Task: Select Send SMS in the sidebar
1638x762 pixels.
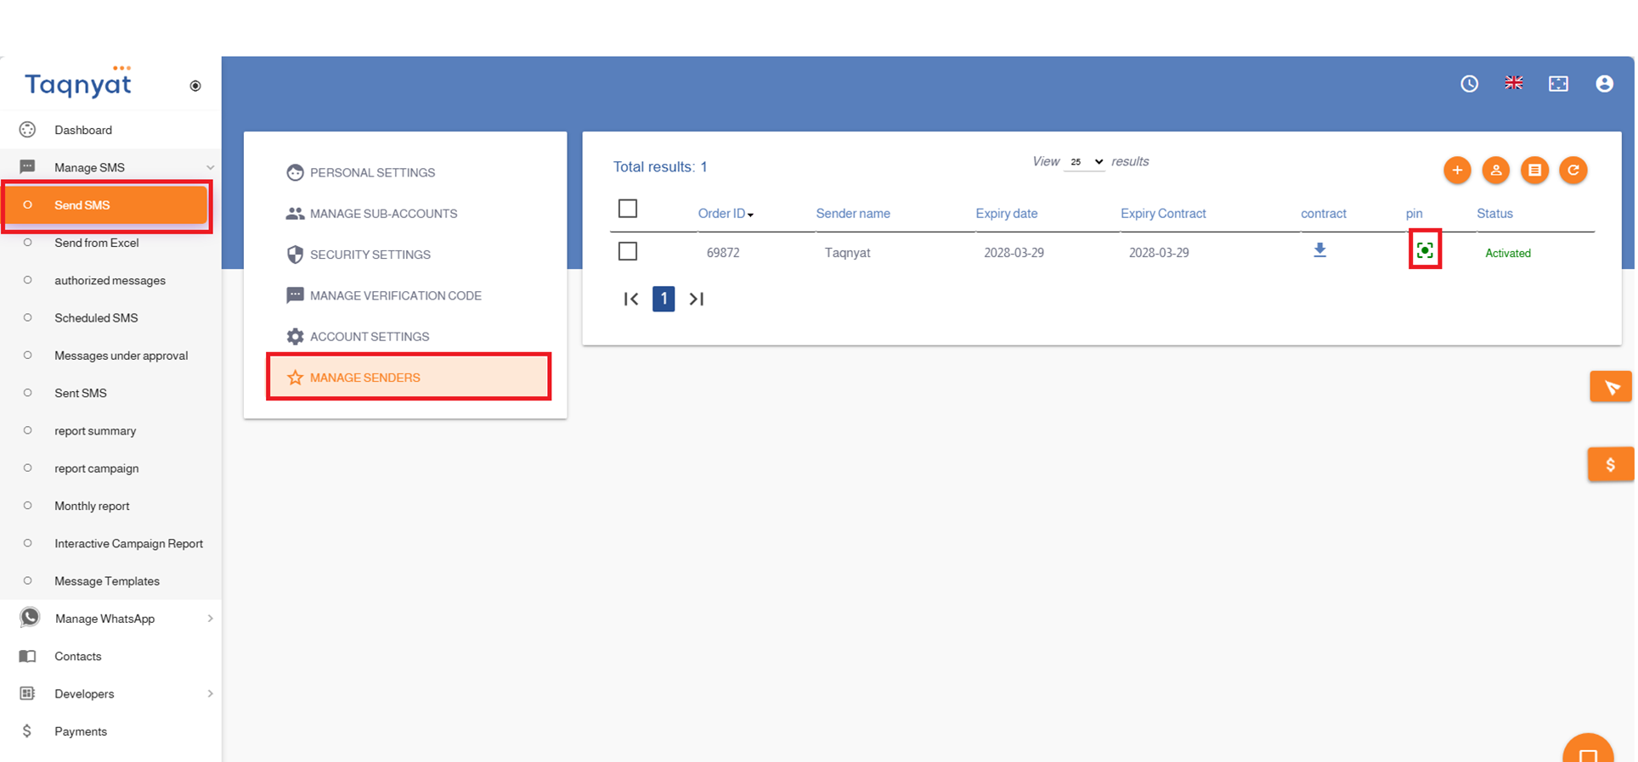Action: click(x=107, y=205)
